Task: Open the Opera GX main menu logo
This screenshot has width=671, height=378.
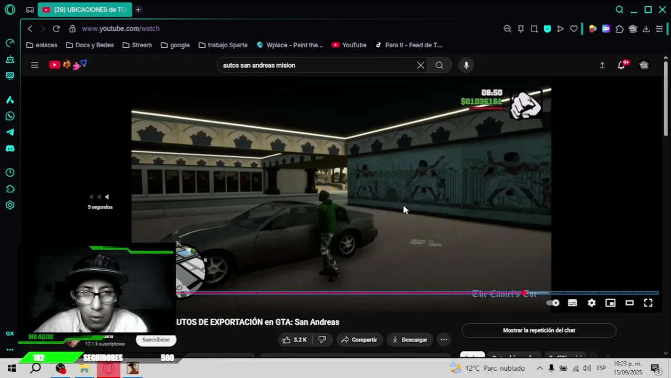Action: pyautogui.click(x=9, y=9)
